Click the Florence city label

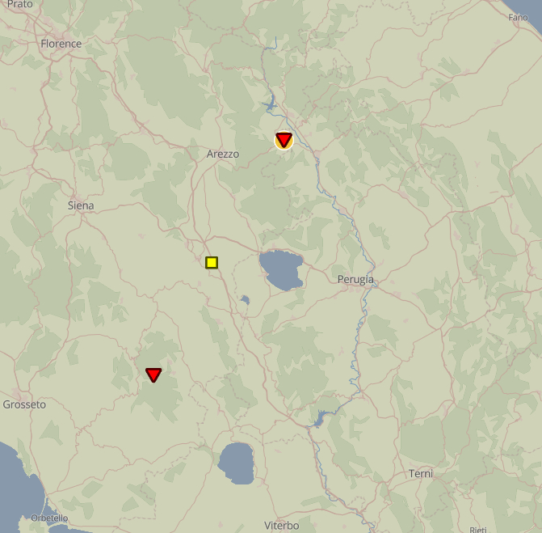(61, 44)
